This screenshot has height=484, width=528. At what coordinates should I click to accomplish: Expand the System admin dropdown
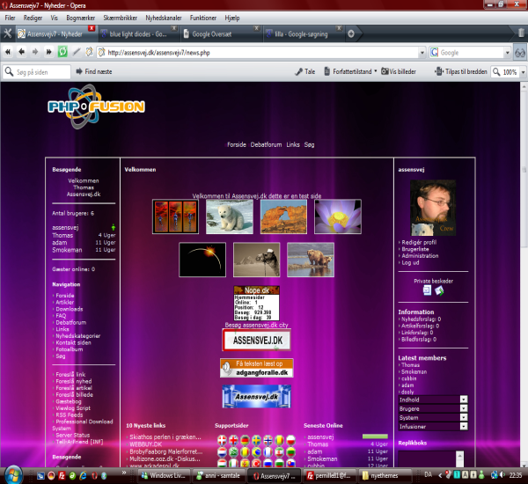tap(464, 418)
